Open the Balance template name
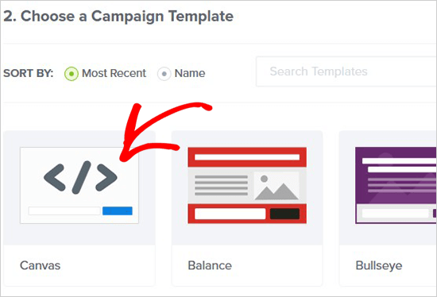The width and height of the screenshot is (437, 297). coord(210,265)
